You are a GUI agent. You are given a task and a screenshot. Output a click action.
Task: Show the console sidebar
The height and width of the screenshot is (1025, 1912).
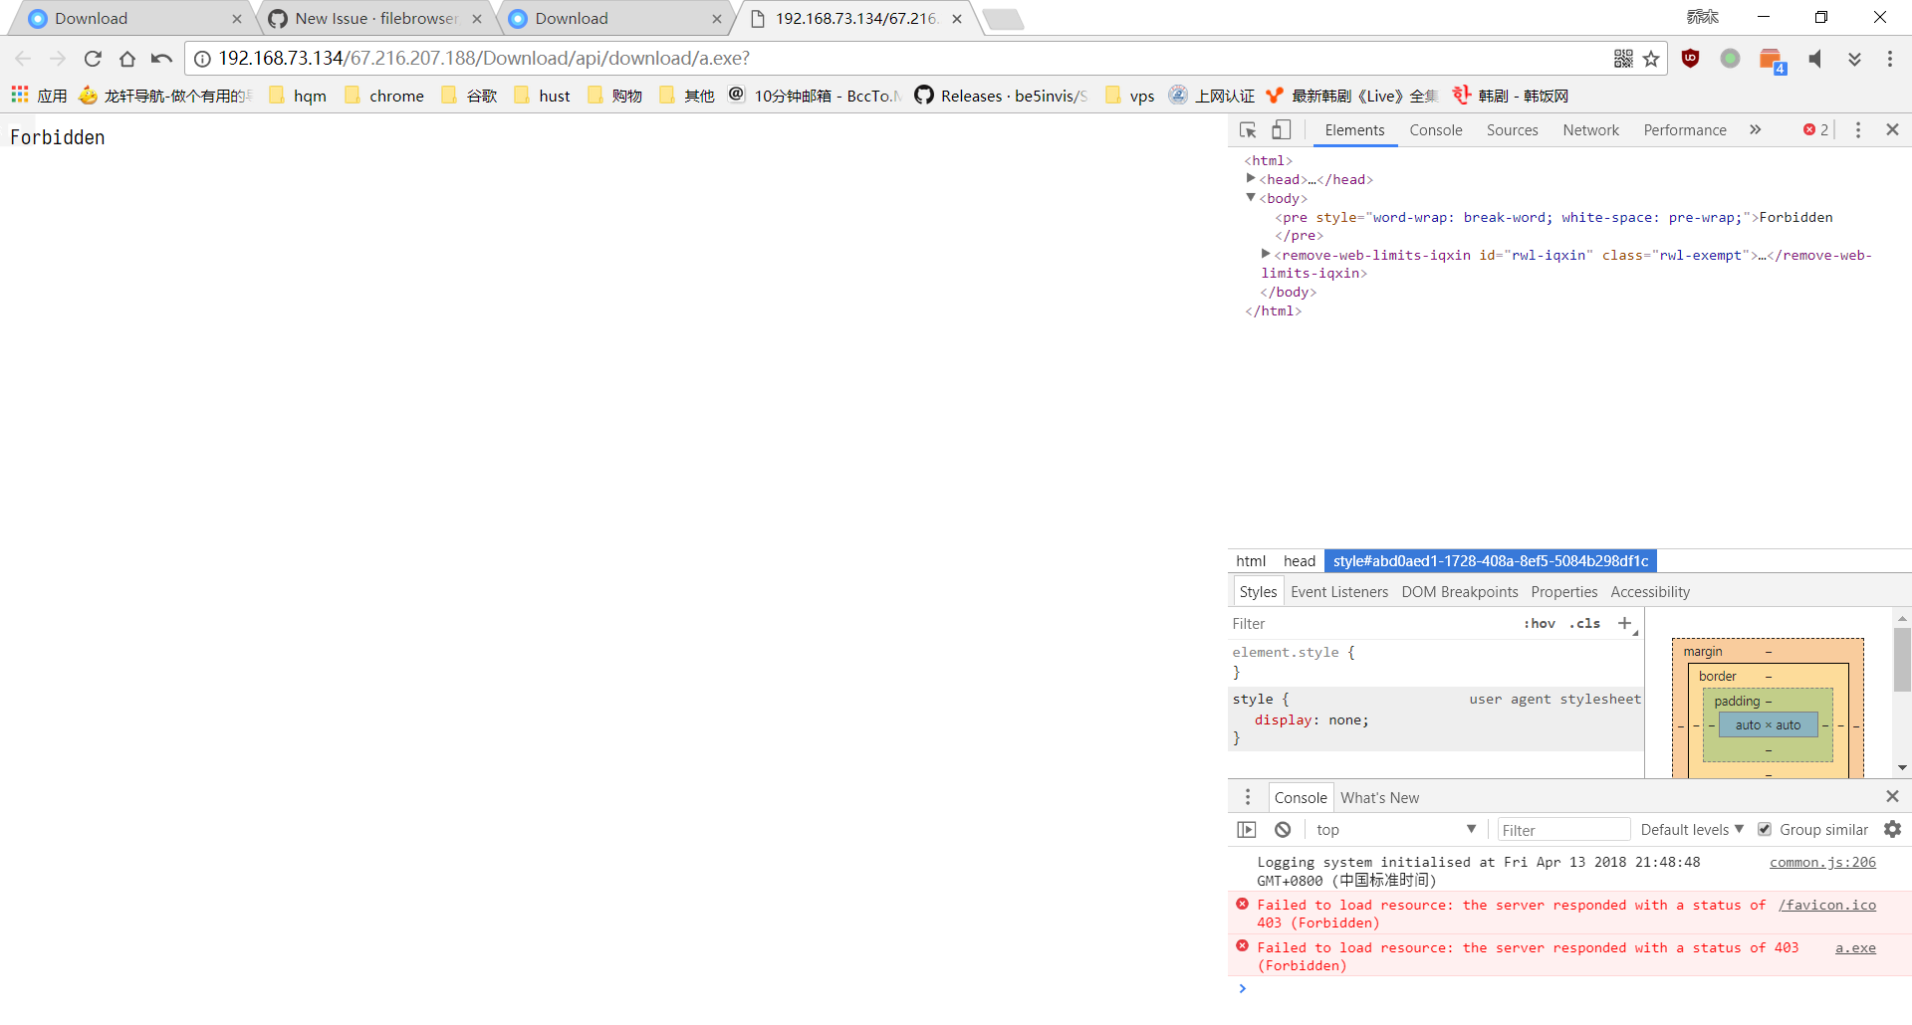coord(1247,829)
